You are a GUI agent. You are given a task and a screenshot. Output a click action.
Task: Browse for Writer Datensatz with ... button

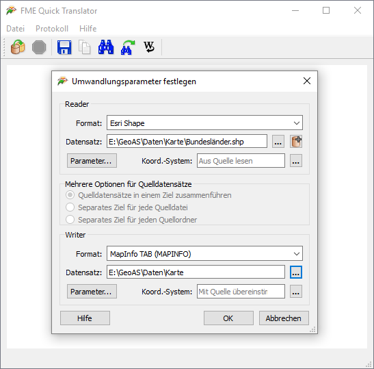[296, 272]
